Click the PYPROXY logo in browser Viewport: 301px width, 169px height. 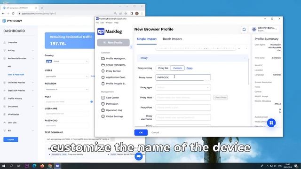[12, 21]
